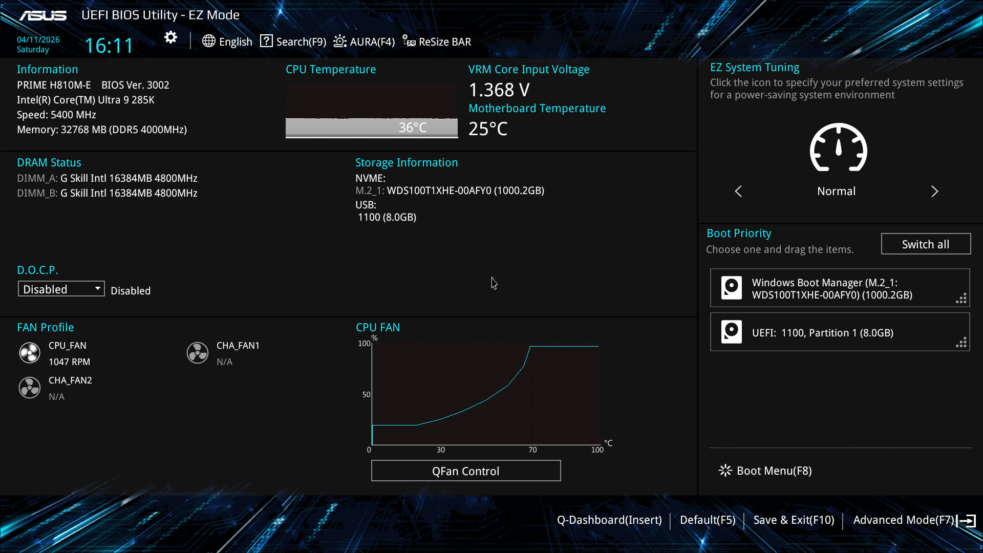Click the drag handle on Windows Boot Manager
Viewport: 983px width, 553px height.
[961, 299]
